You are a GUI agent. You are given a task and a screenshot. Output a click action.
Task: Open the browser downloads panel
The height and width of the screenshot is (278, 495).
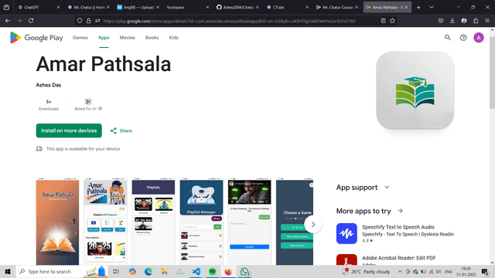click(452, 21)
